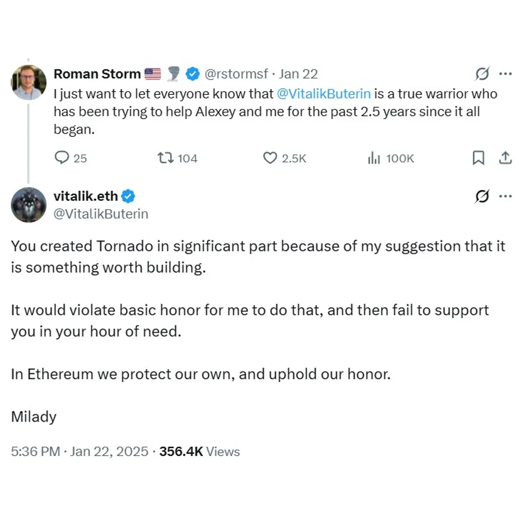Click the Grok icon on vitalik.eth's tweet
The width and height of the screenshot is (519, 519).
482,196
